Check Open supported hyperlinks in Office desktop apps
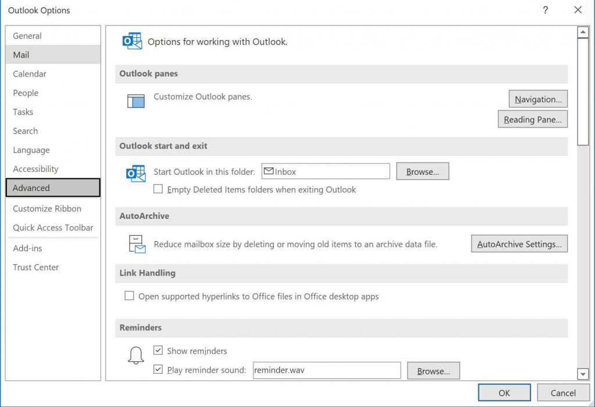 (129, 296)
